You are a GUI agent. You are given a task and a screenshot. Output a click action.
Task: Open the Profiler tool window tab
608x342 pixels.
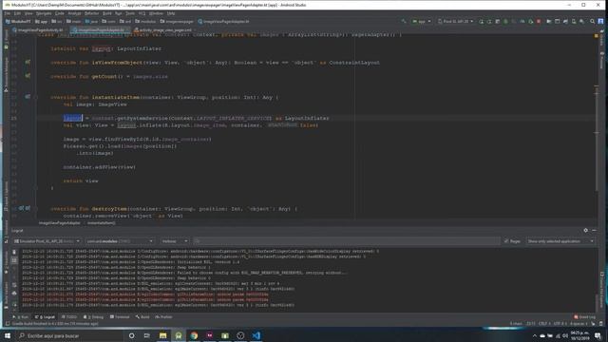coord(163,316)
